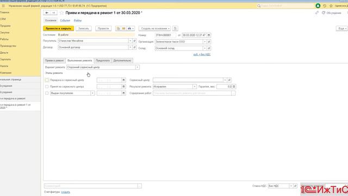
Task: Check the Передача в сервисный центр checkbox
Action: (x=47, y=80)
